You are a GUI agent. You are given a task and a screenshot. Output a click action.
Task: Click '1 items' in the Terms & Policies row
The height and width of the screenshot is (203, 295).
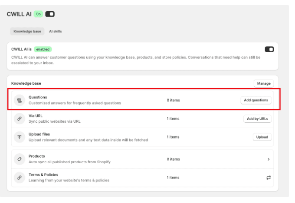tap(173, 178)
